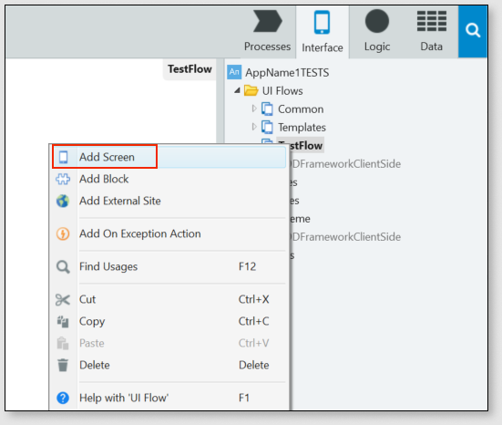Click the greyed-out Paste entry
The image size is (502, 425).
coord(169,343)
